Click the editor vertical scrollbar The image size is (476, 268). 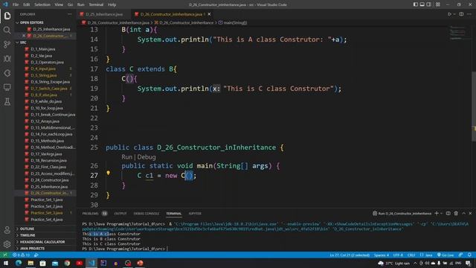[474, 106]
